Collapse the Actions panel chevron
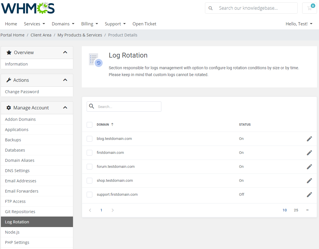 pos(65,80)
